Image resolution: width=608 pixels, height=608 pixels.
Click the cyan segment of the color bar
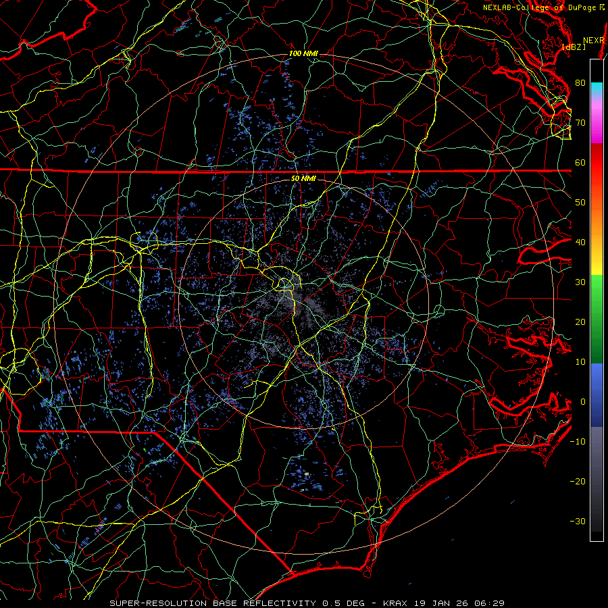coord(597,88)
